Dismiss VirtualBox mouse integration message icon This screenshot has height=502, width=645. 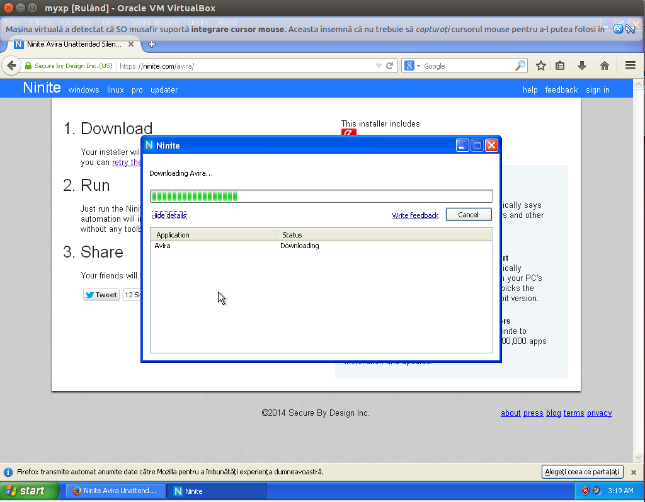click(618, 29)
